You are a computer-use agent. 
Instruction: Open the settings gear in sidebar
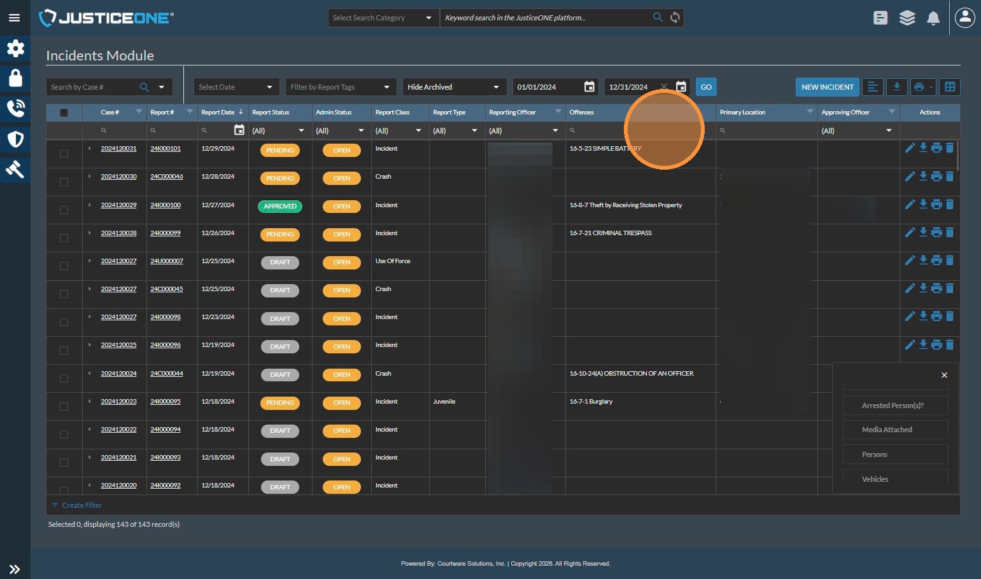pos(15,48)
